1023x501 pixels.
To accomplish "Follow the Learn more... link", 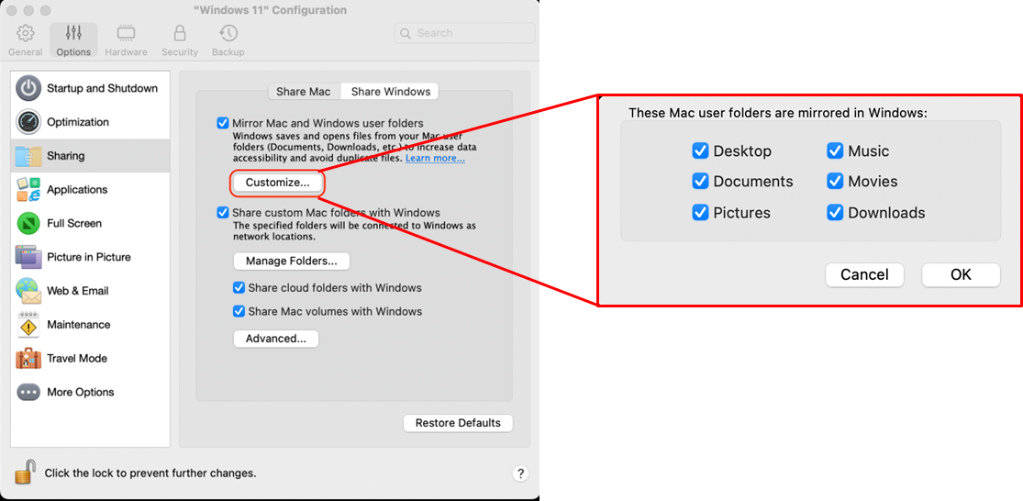I will point(435,159).
